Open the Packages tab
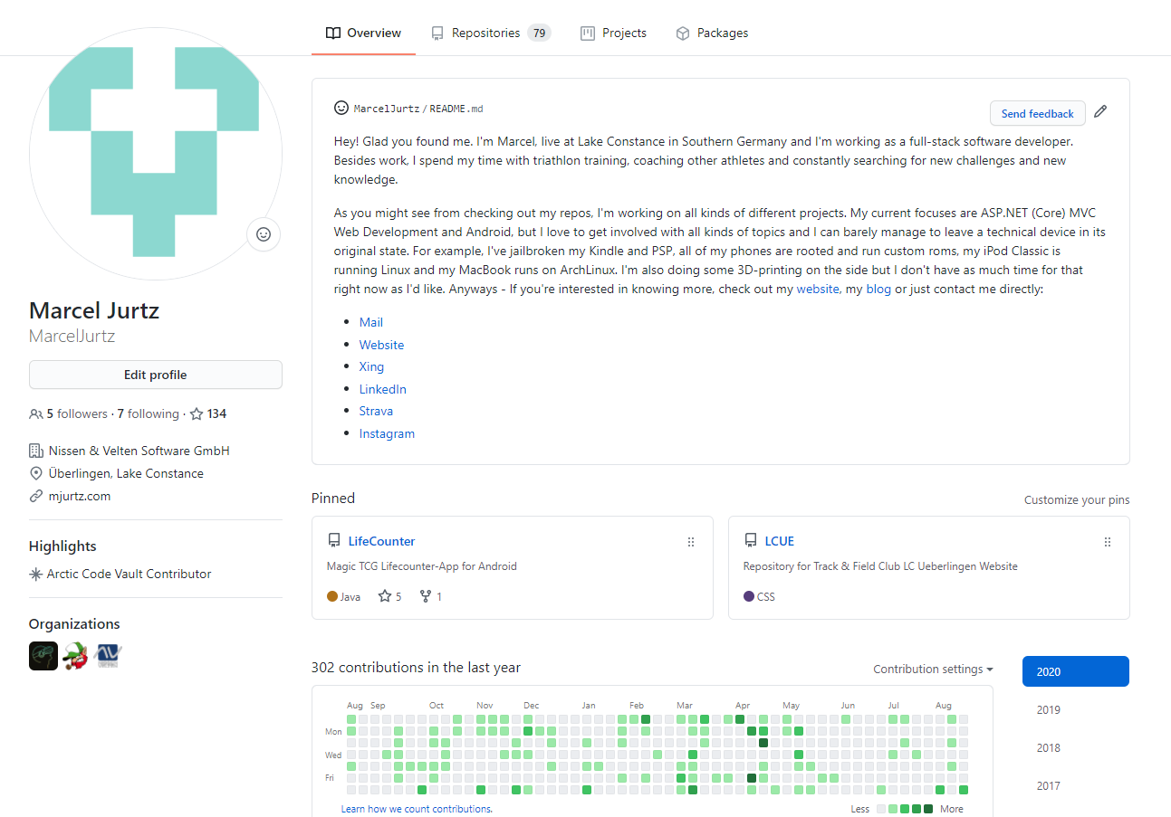The image size is (1171, 817). (712, 33)
